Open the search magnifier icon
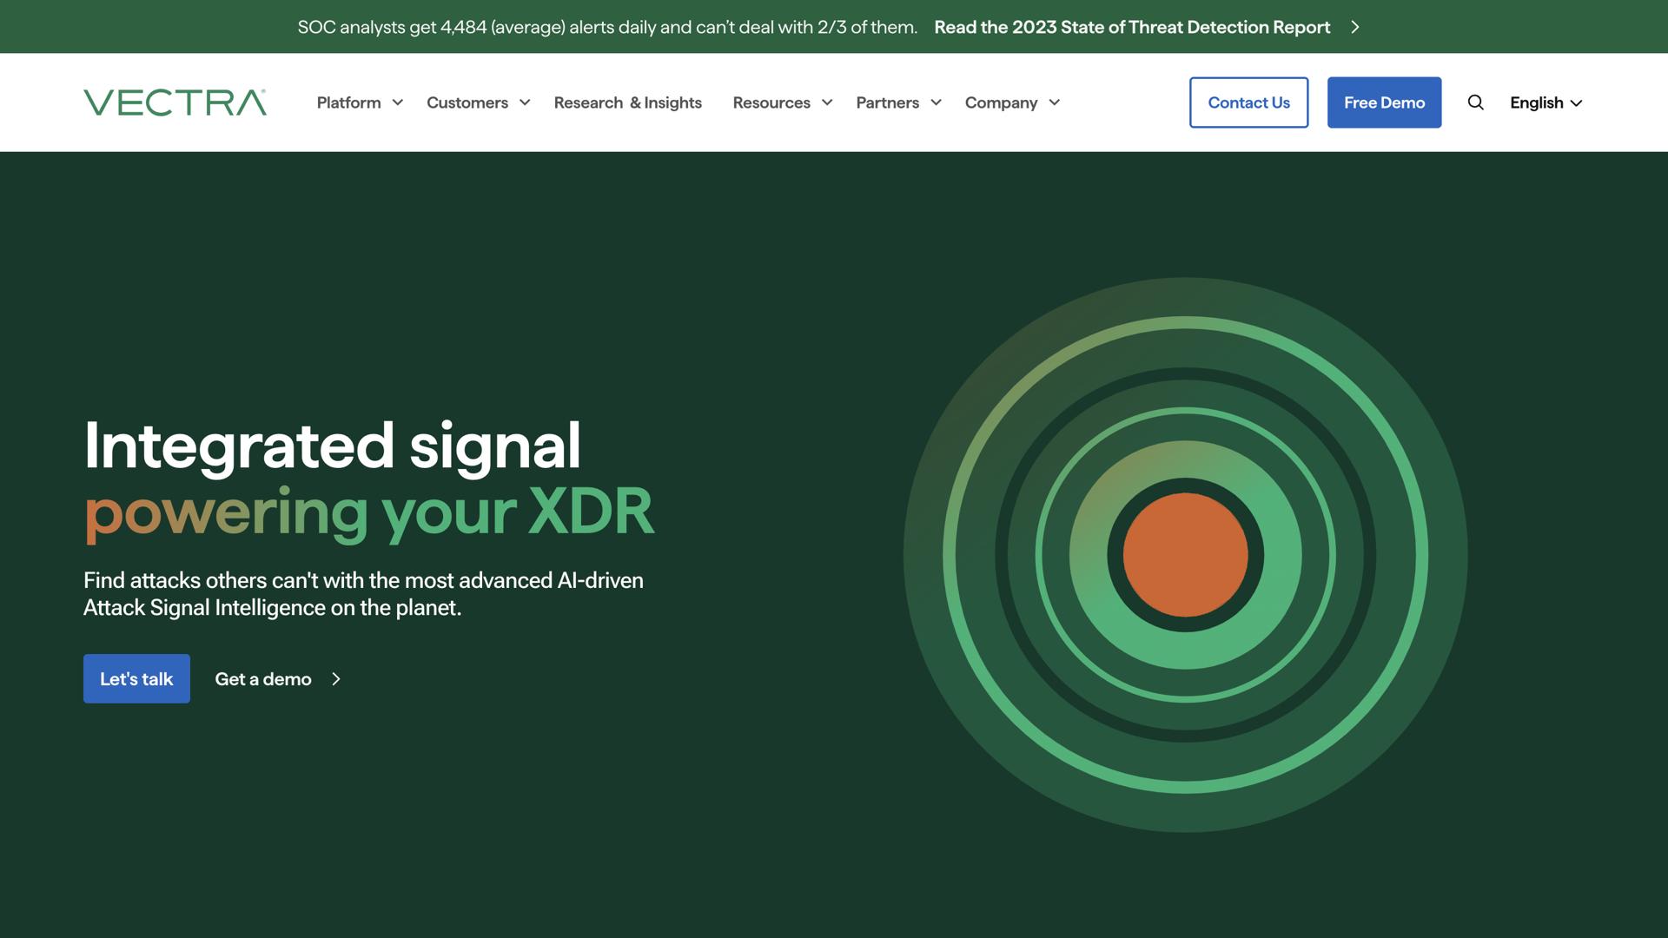Screen dimensions: 1668x938 [x=1475, y=102]
